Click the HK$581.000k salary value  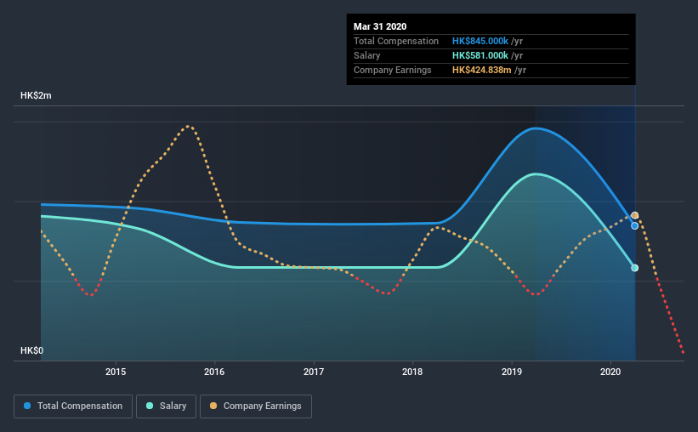pos(480,55)
